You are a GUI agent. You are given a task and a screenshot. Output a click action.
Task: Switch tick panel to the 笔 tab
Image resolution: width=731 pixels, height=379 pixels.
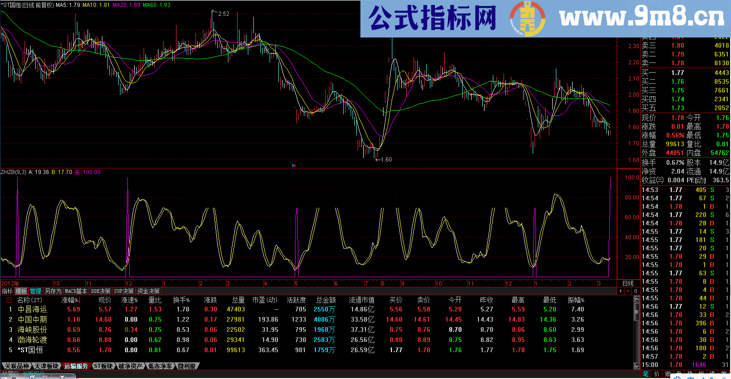[646, 374]
